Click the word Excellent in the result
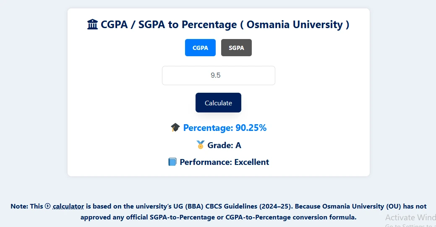Image resolution: width=436 pixels, height=227 pixels. click(x=252, y=162)
